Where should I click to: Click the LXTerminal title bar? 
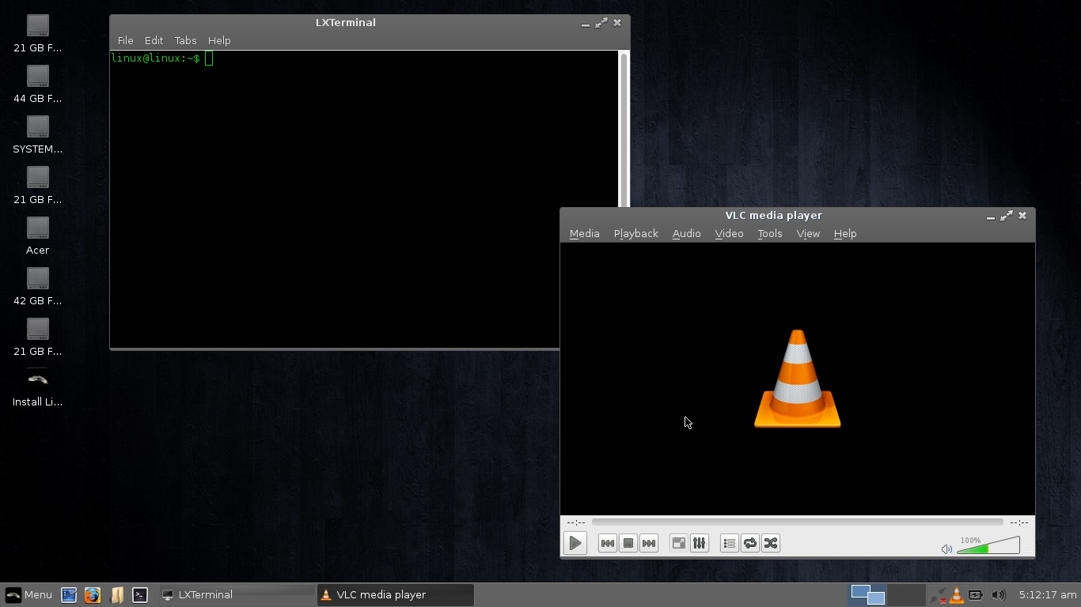[346, 23]
